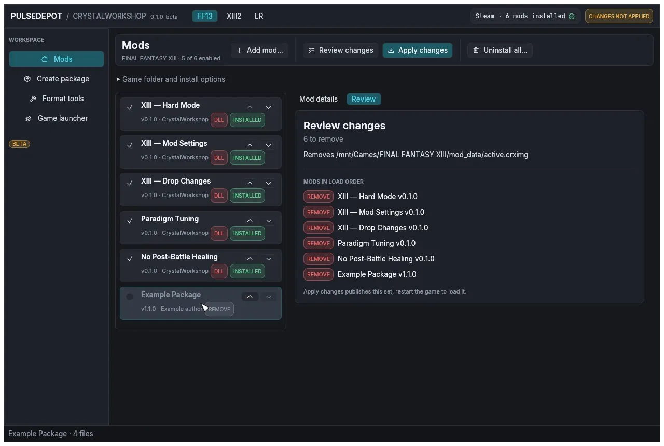Screen dimensions: 664x446
Task: Disable the XIII — Drop Changes checkmark
Action: (x=130, y=183)
